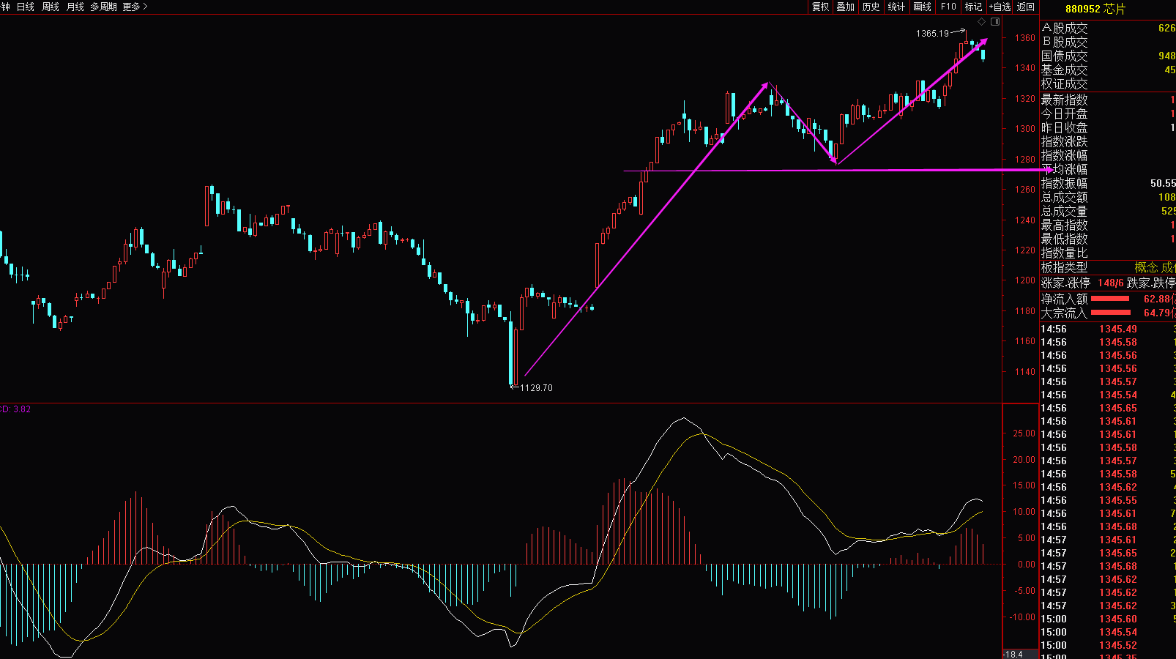Click the 返回 back button
The height and width of the screenshot is (659, 1176).
pos(1026,7)
